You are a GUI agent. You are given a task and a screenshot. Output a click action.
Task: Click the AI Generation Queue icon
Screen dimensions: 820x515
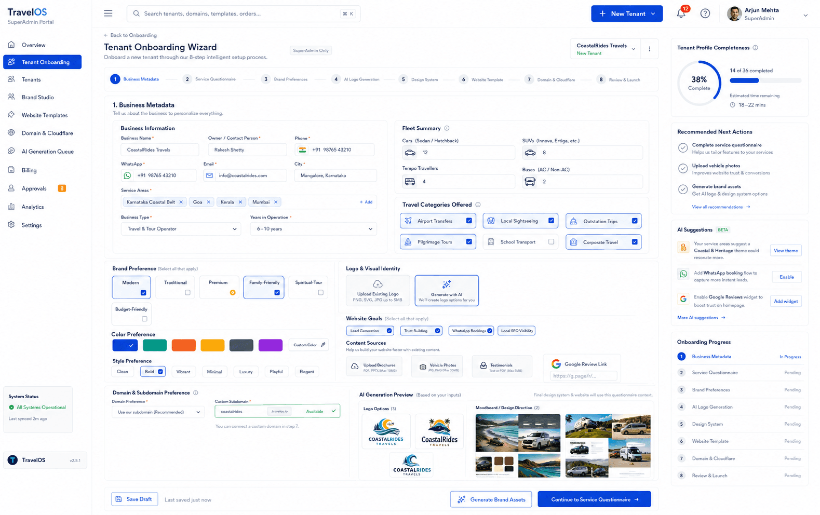coord(11,151)
